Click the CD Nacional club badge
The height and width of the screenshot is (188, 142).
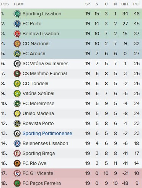17,44
